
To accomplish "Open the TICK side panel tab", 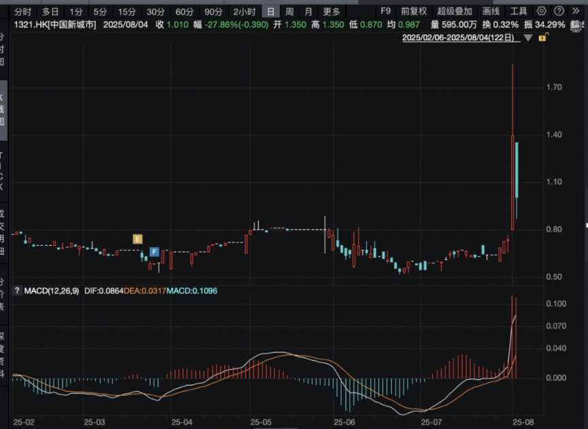I will point(2,170).
